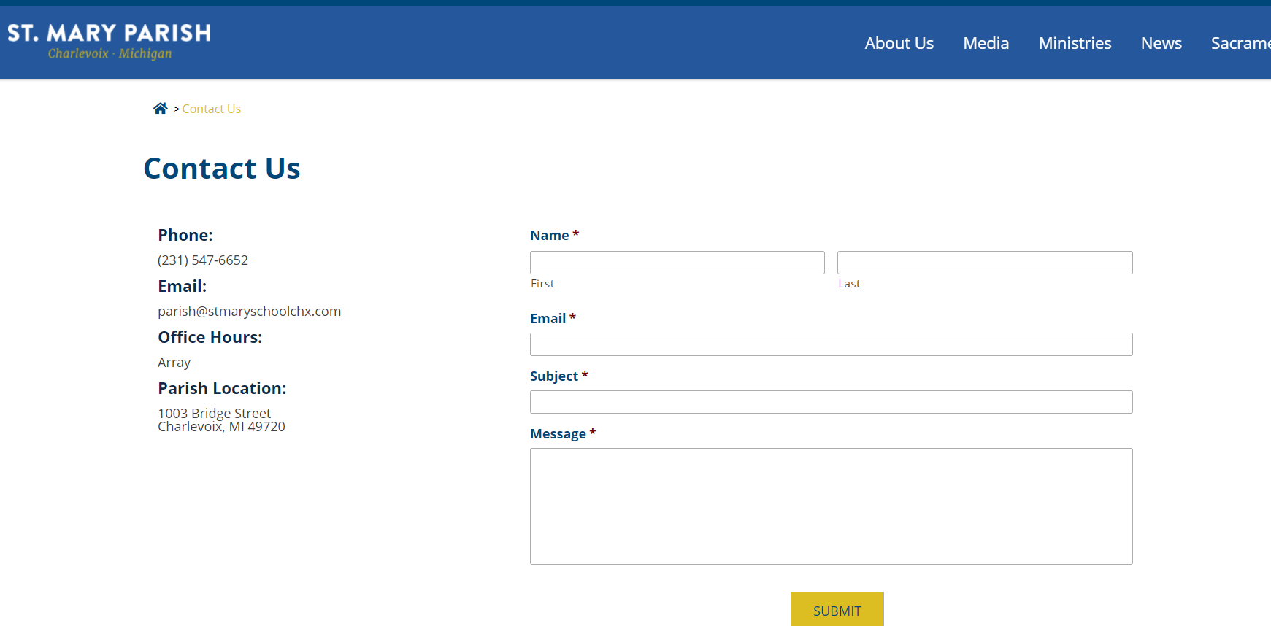
Task: Click the Contact Us breadcrumb link
Action: point(211,109)
